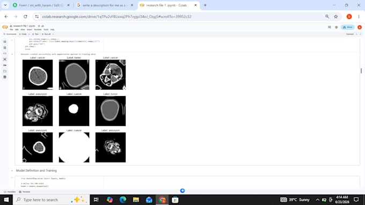Open File Explorer from taskbar

coord(136,200)
